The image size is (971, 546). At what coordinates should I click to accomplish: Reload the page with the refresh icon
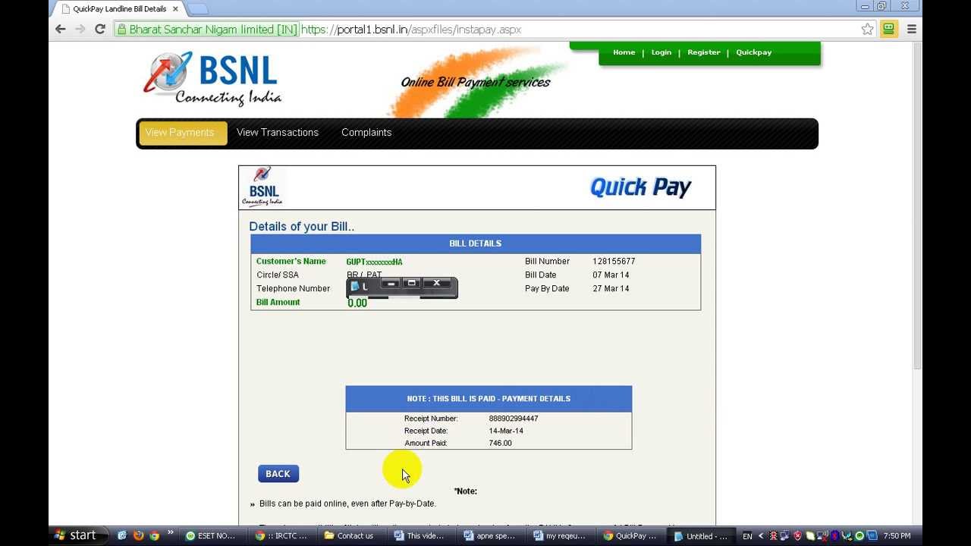coord(100,29)
